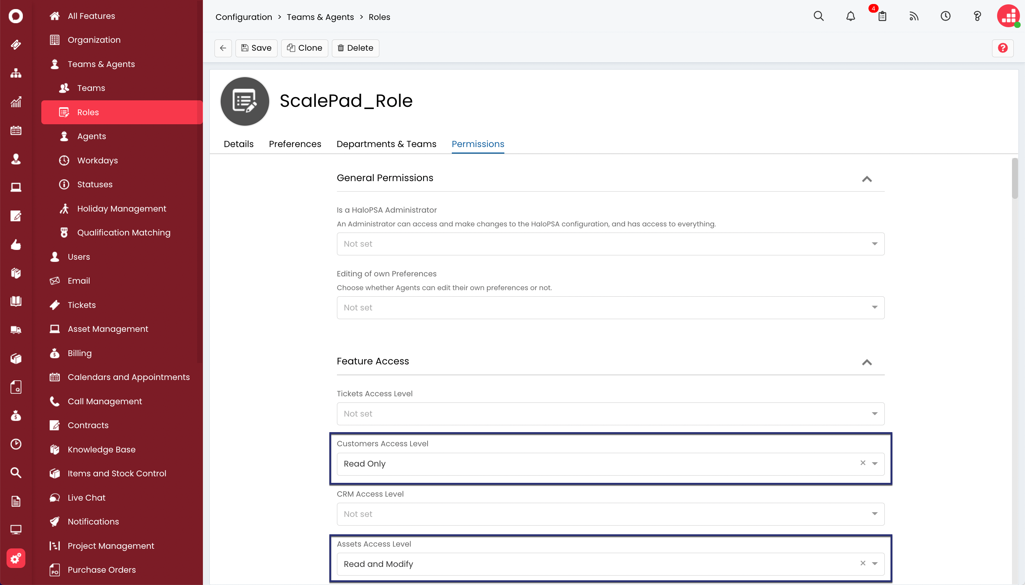Screen dimensions: 1025x585
Task: Go back with the arrow button
Action: coord(223,48)
